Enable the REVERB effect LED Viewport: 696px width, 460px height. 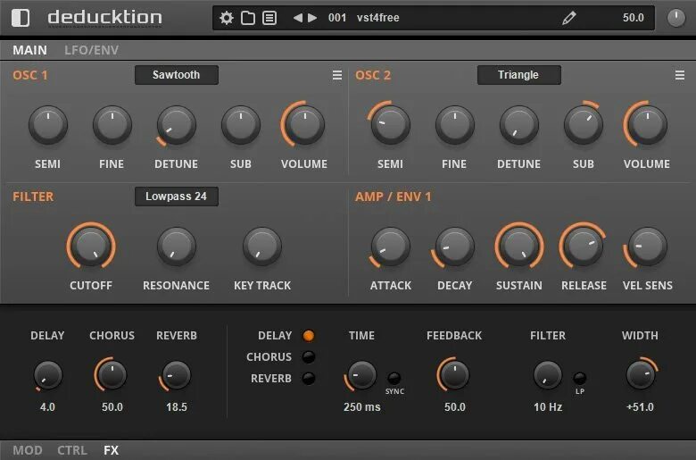click(309, 378)
